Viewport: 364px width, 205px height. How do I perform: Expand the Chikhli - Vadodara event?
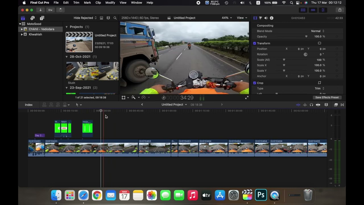click(22, 29)
